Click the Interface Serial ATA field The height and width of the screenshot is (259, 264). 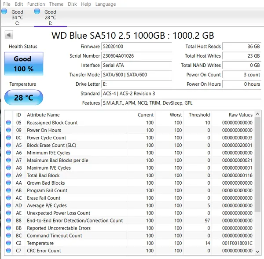pos(136,65)
